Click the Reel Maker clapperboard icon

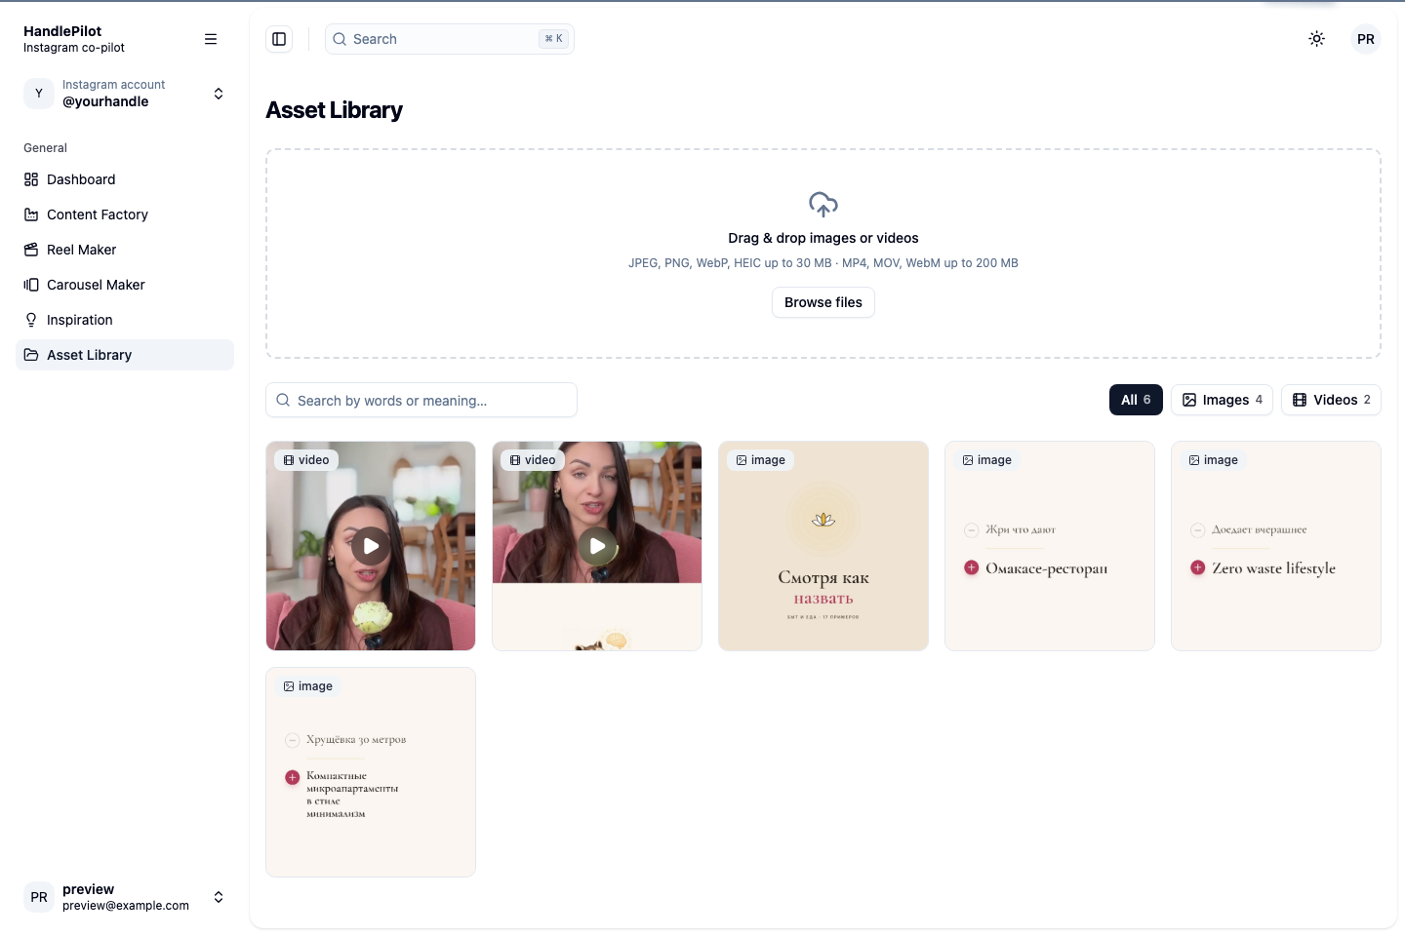(31, 250)
